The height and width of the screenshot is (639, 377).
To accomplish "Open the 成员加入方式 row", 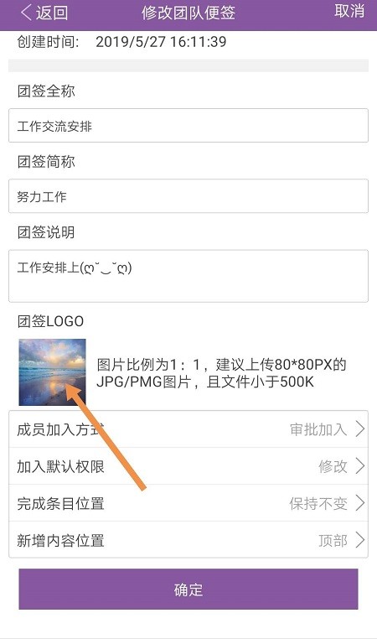I will (x=188, y=429).
